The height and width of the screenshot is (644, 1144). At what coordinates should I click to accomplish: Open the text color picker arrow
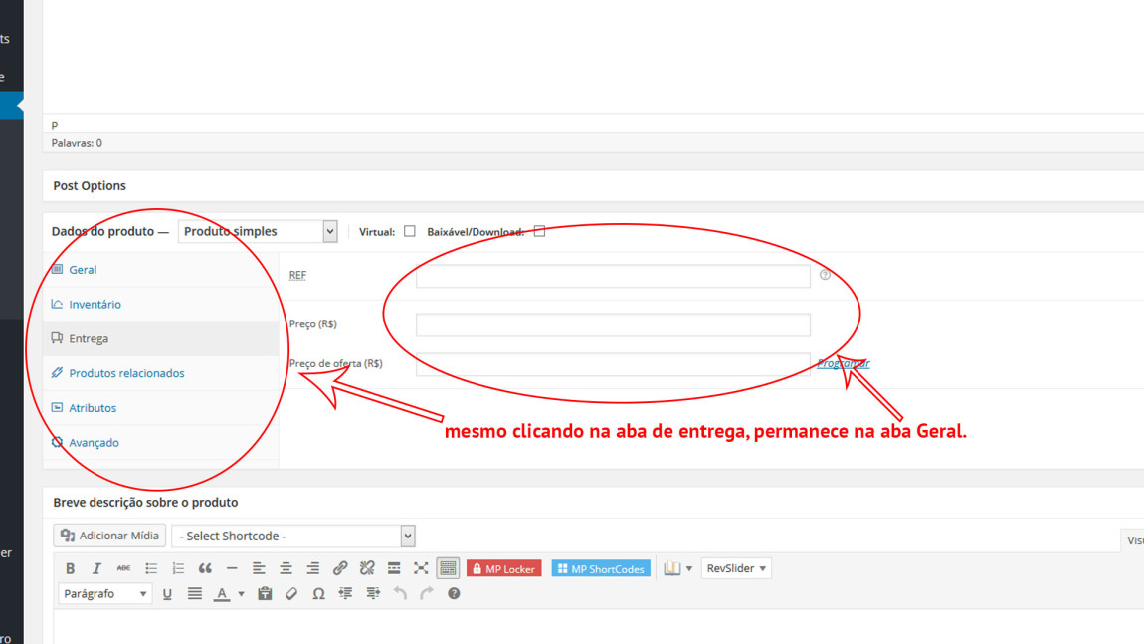point(241,594)
